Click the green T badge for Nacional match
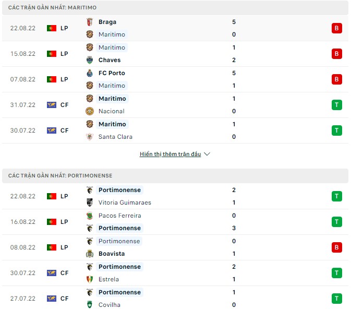Image resolution: width=351 pixels, height=309 pixels. click(x=336, y=105)
